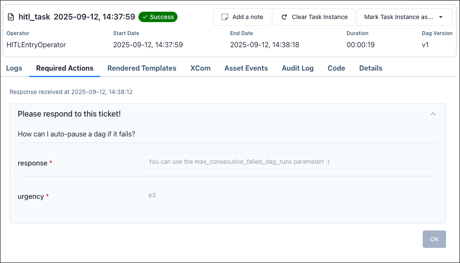Open the Audit Log tab
The width and height of the screenshot is (460, 263).
click(298, 68)
